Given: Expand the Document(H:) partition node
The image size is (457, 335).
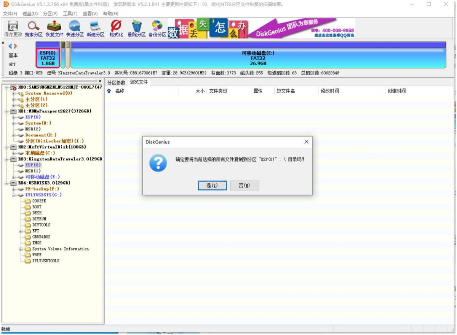Looking at the screenshot, I should pyautogui.click(x=14, y=135).
